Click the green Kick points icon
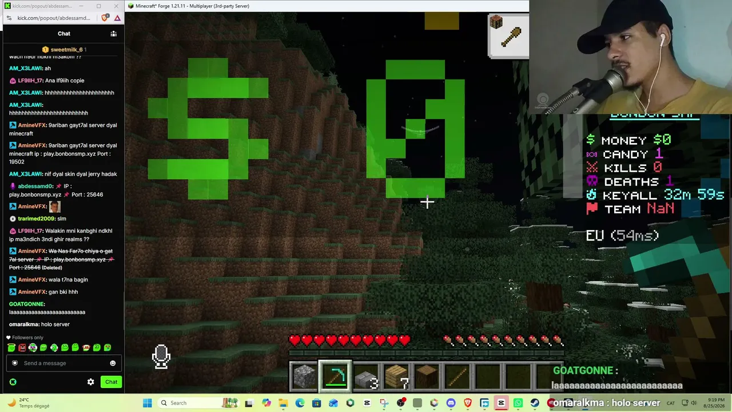Viewport: 732px width, 412px height. point(13,382)
